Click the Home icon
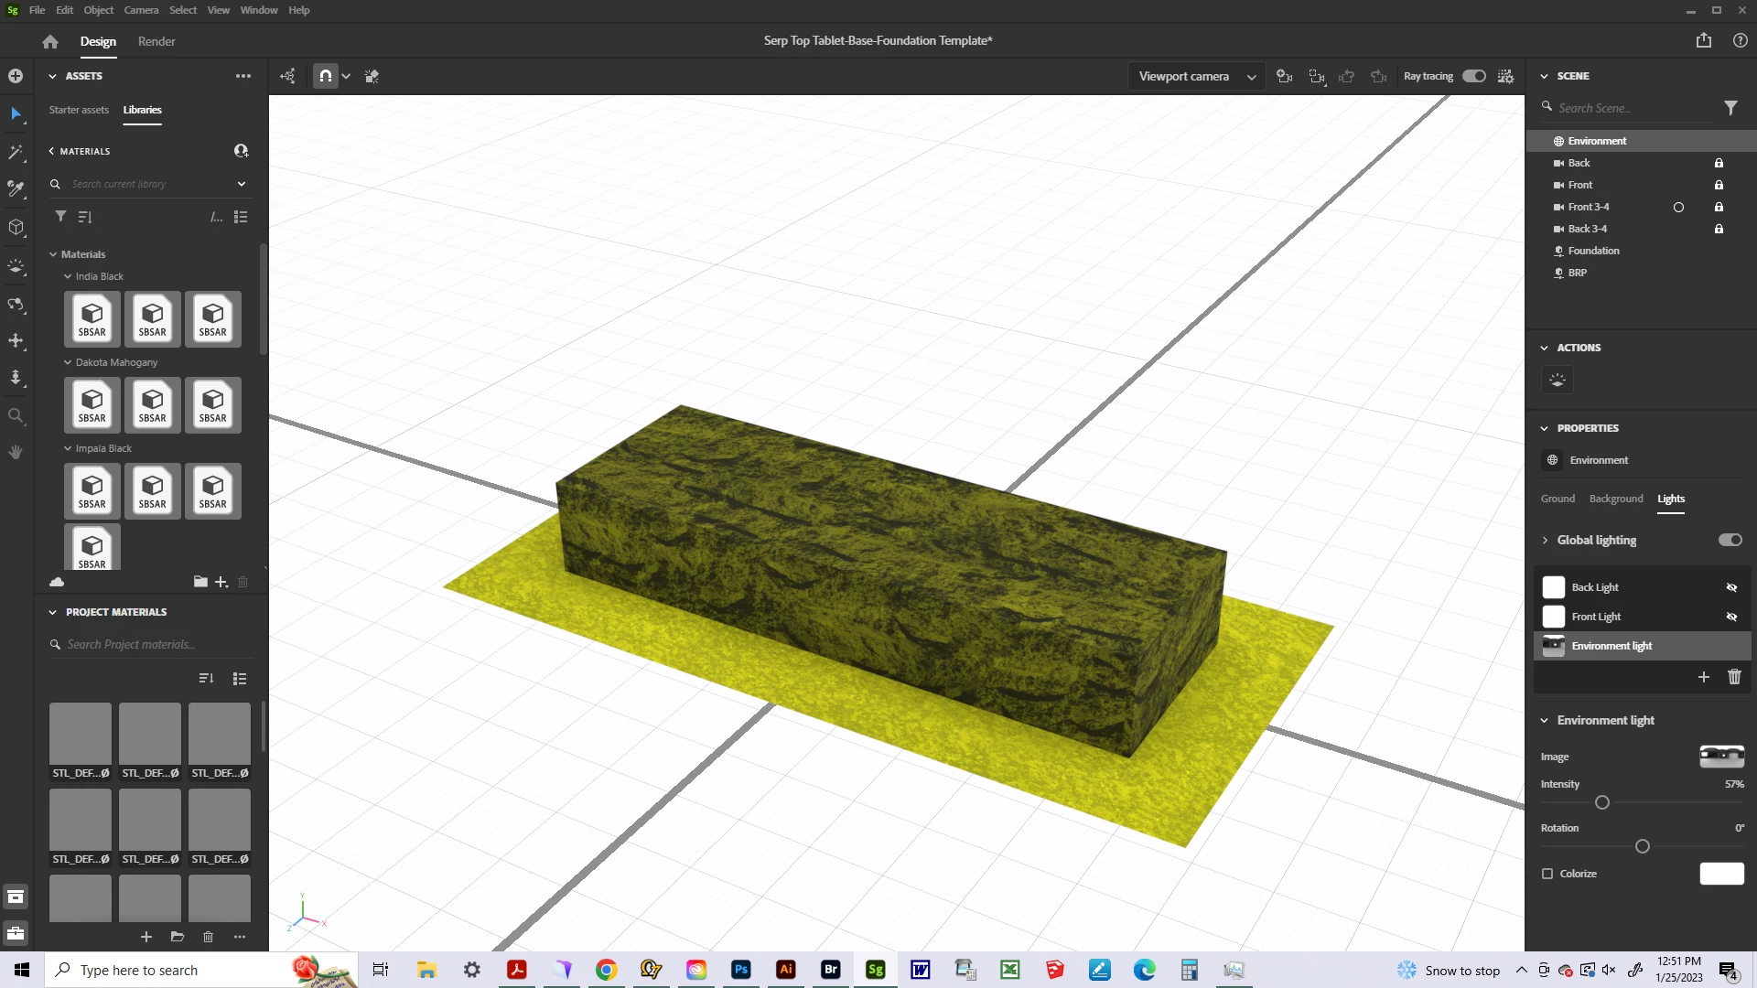Screen dimensions: 1757x988 pyautogui.click(x=50, y=41)
